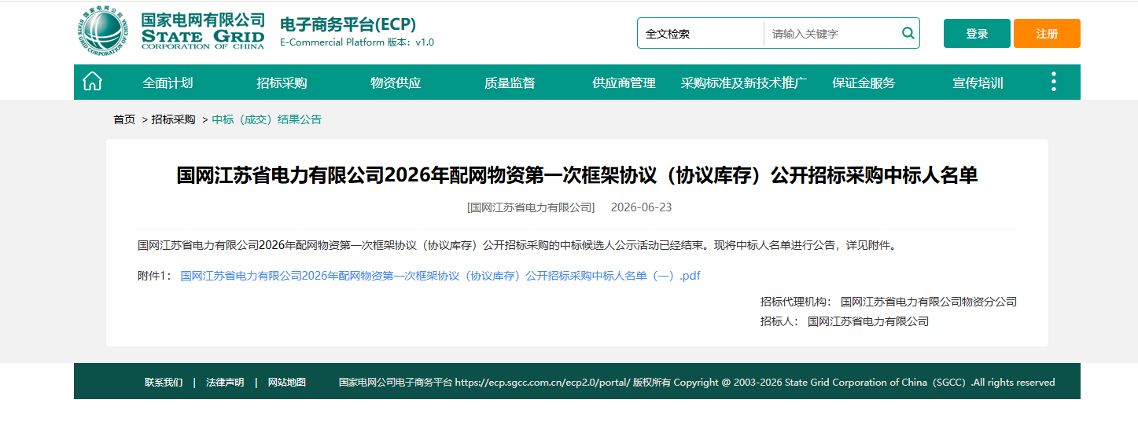
Task: Go to 首页 in the breadcrumb
Action: (x=124, y=119)
